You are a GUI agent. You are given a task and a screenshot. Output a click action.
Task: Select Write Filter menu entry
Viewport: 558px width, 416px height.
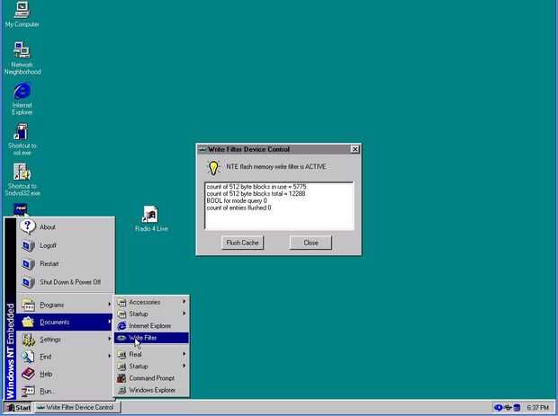click(x=151, y=338)
